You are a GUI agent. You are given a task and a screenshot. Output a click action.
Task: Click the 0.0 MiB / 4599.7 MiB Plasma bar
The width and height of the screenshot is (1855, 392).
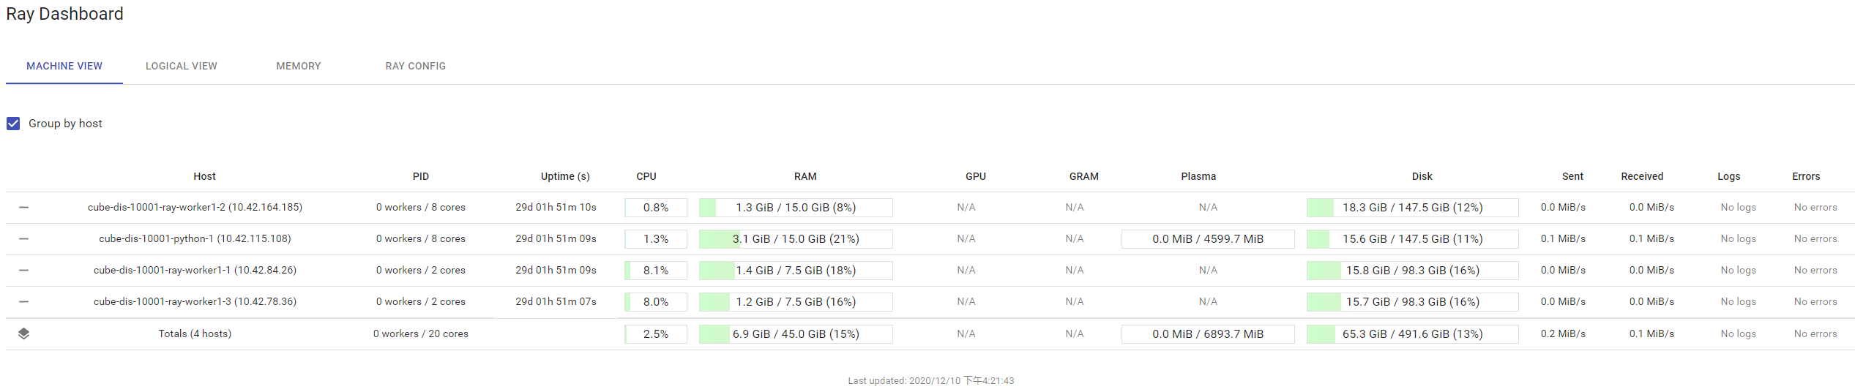click(1208, 239)
